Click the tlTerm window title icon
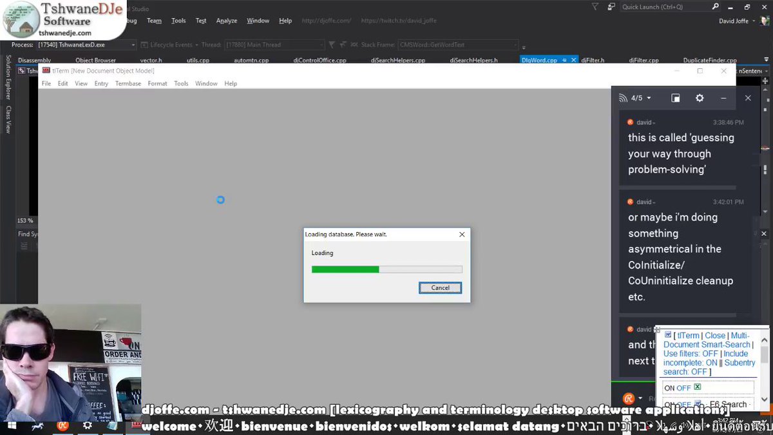 [x=46, y=70]
